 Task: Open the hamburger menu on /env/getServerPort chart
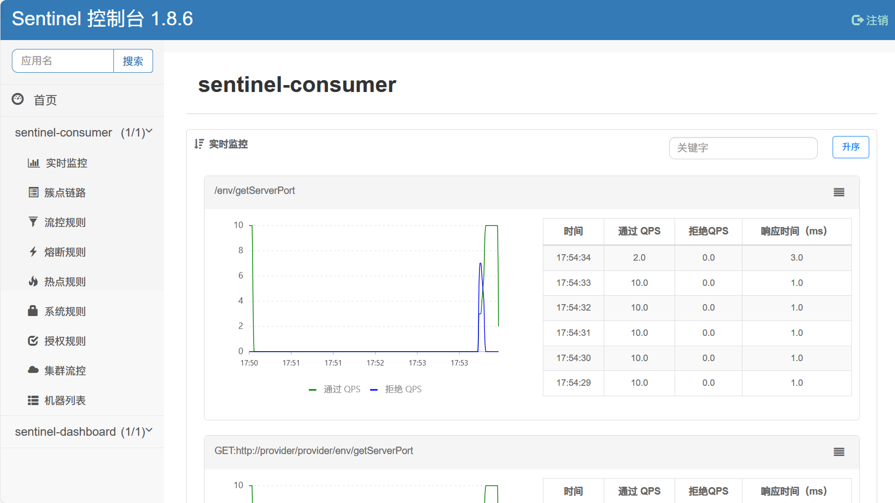[839, 192]
